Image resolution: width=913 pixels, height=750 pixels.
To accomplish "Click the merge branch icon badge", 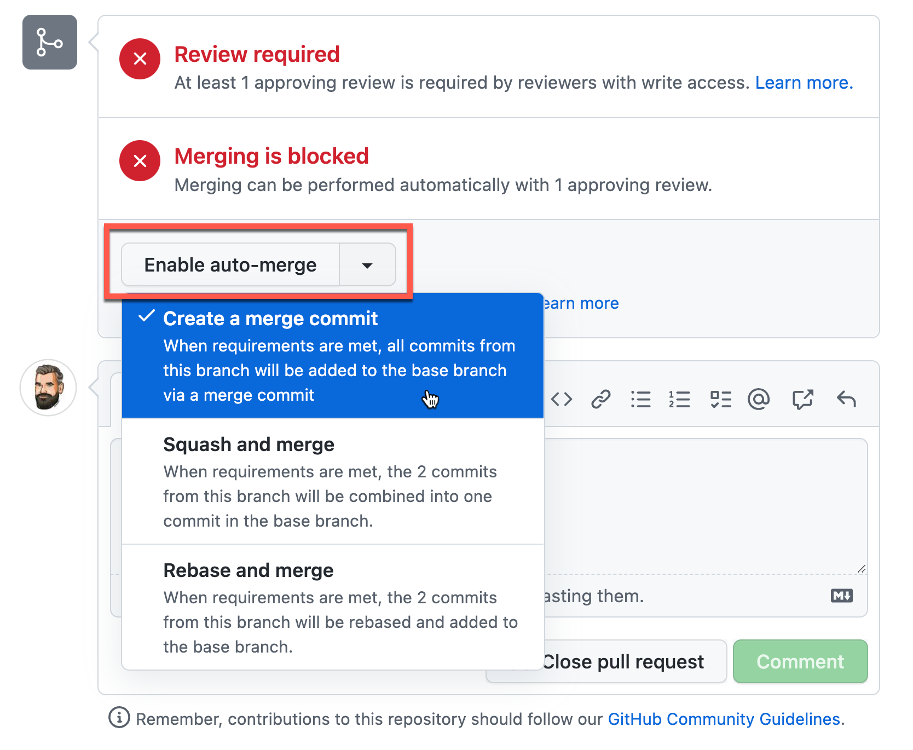I will (x=50, y=42).
